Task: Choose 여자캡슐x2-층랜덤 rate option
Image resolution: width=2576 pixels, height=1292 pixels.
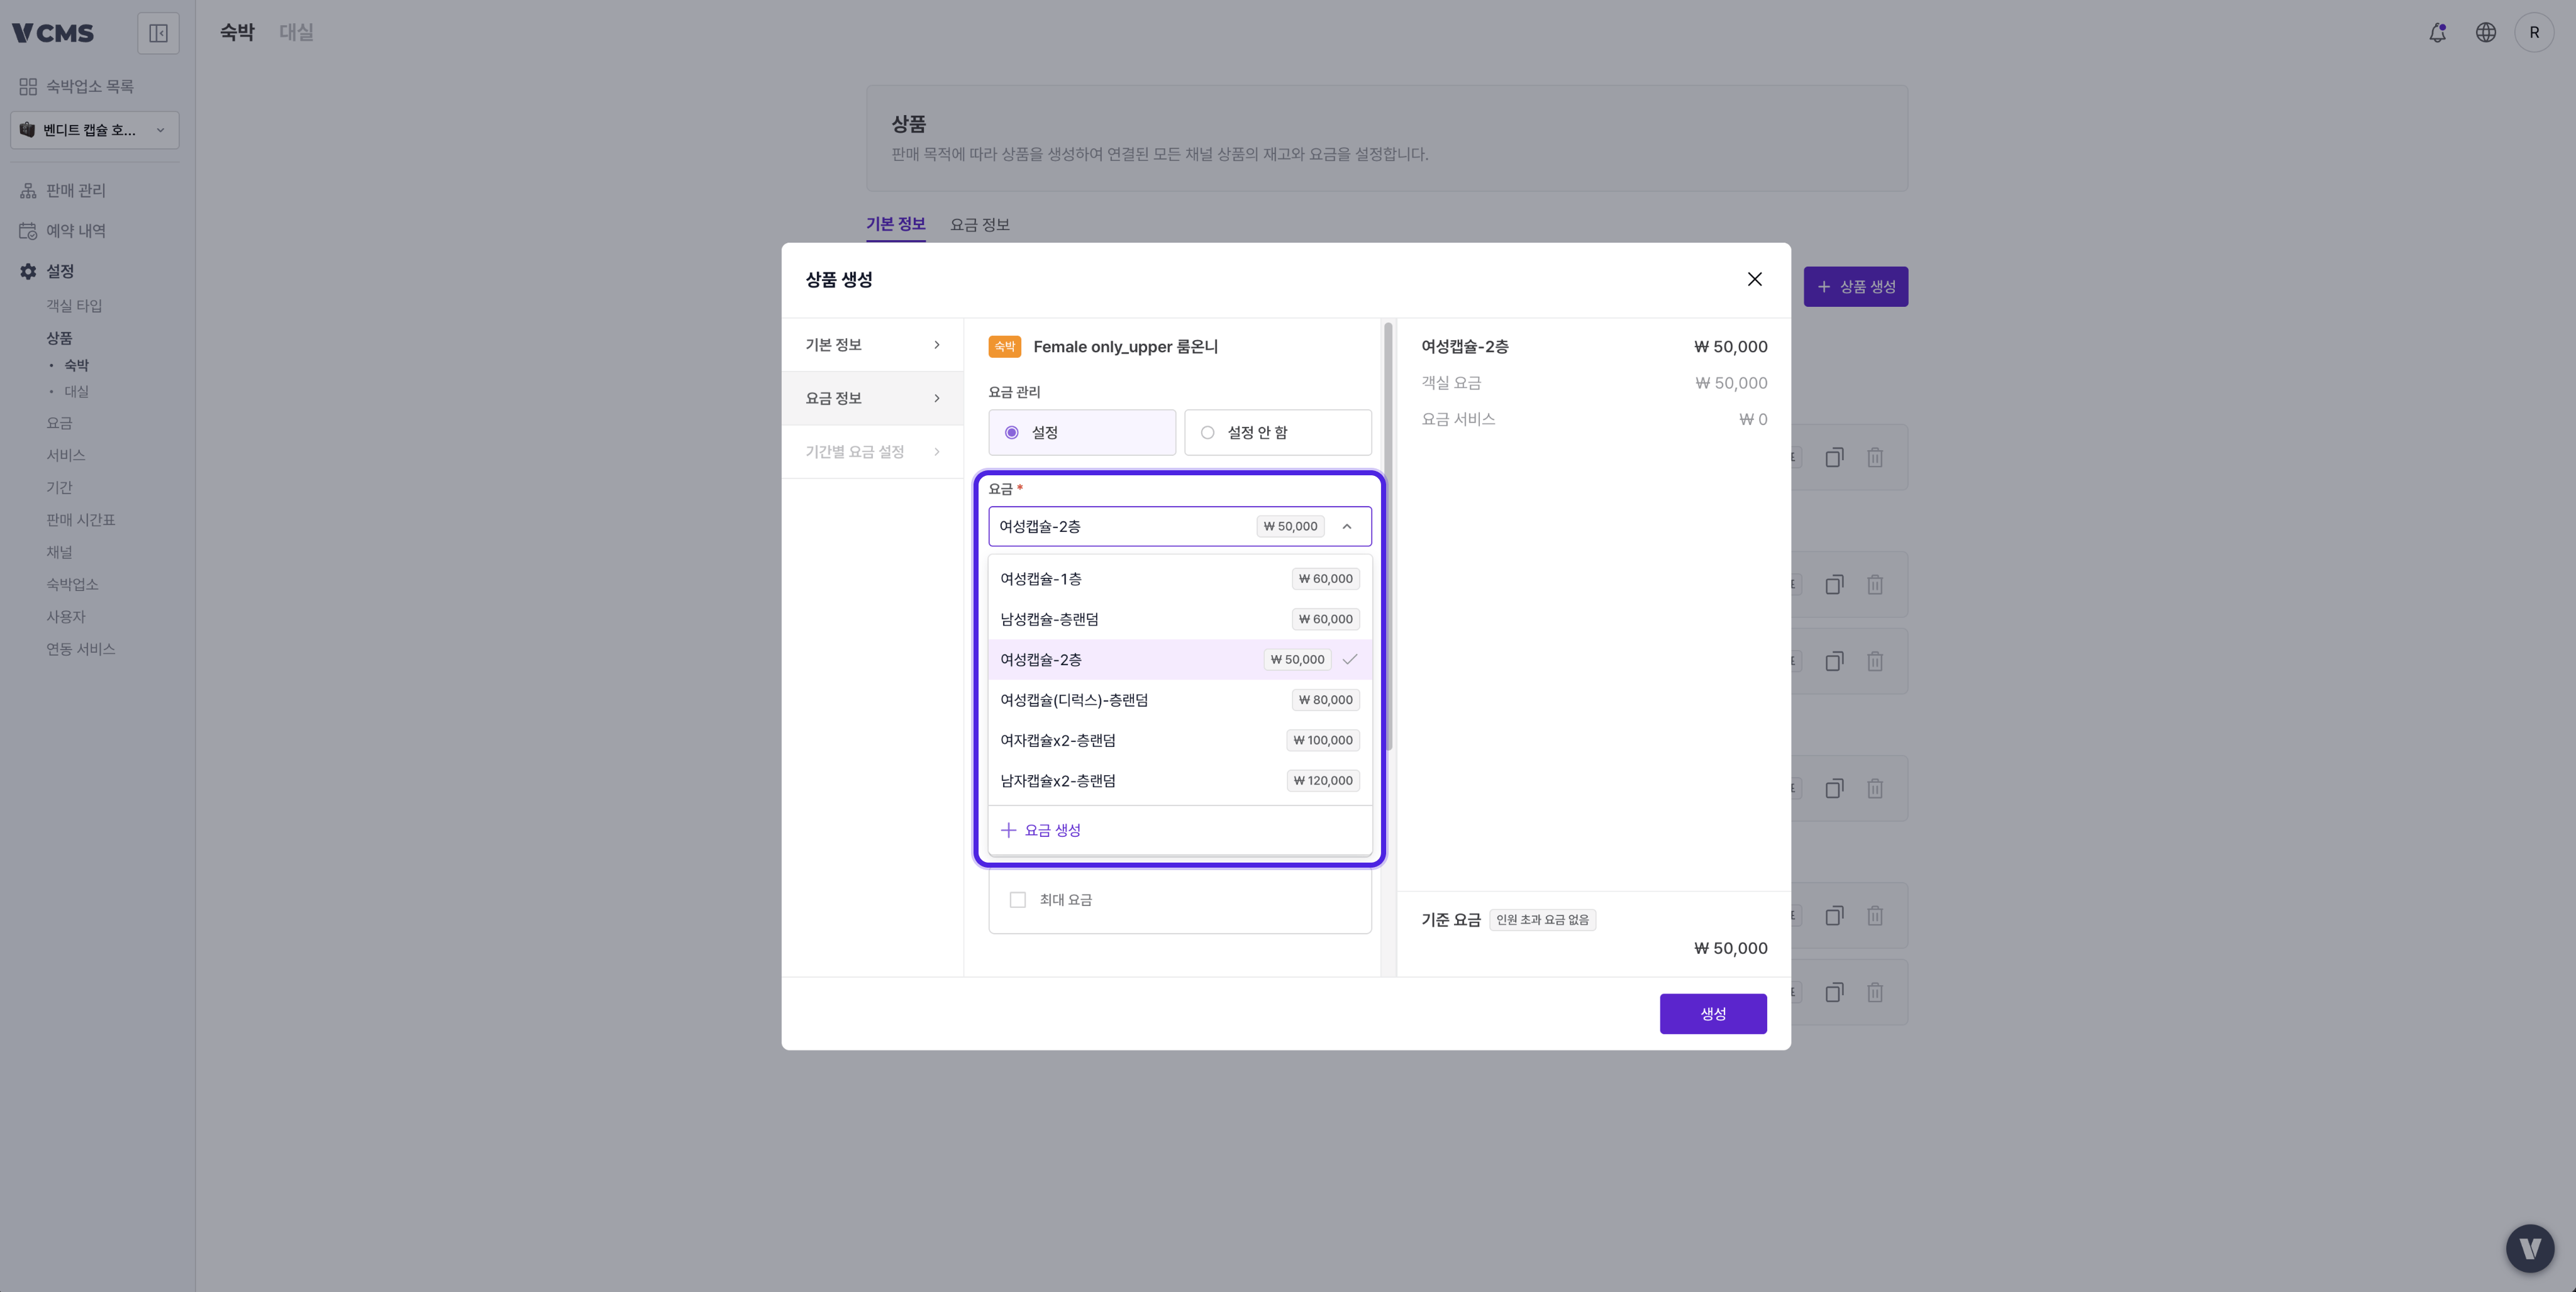Action: [x=1180, y=740]
